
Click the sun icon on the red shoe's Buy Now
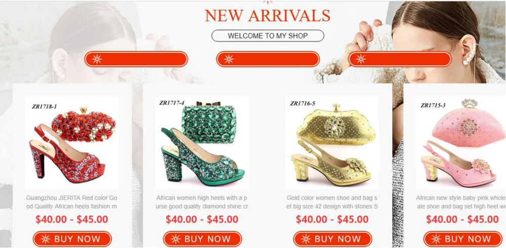point(45,239)
